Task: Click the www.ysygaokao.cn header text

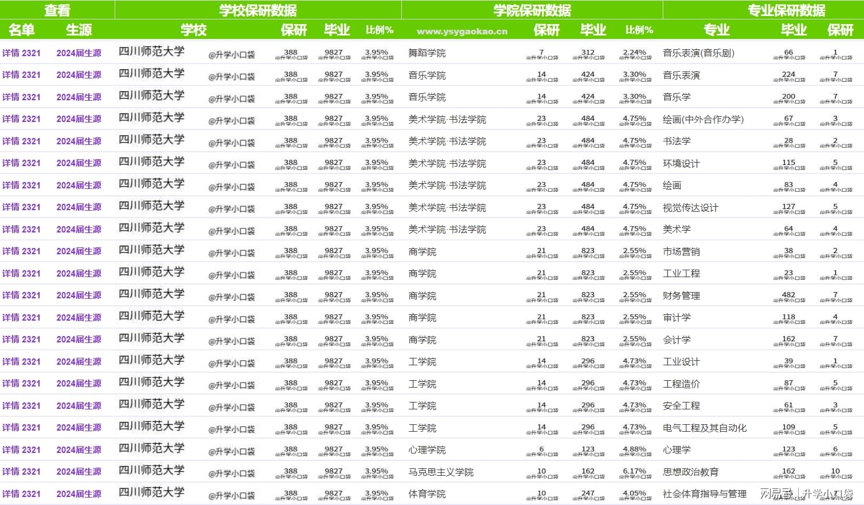Action: [462, 31]
